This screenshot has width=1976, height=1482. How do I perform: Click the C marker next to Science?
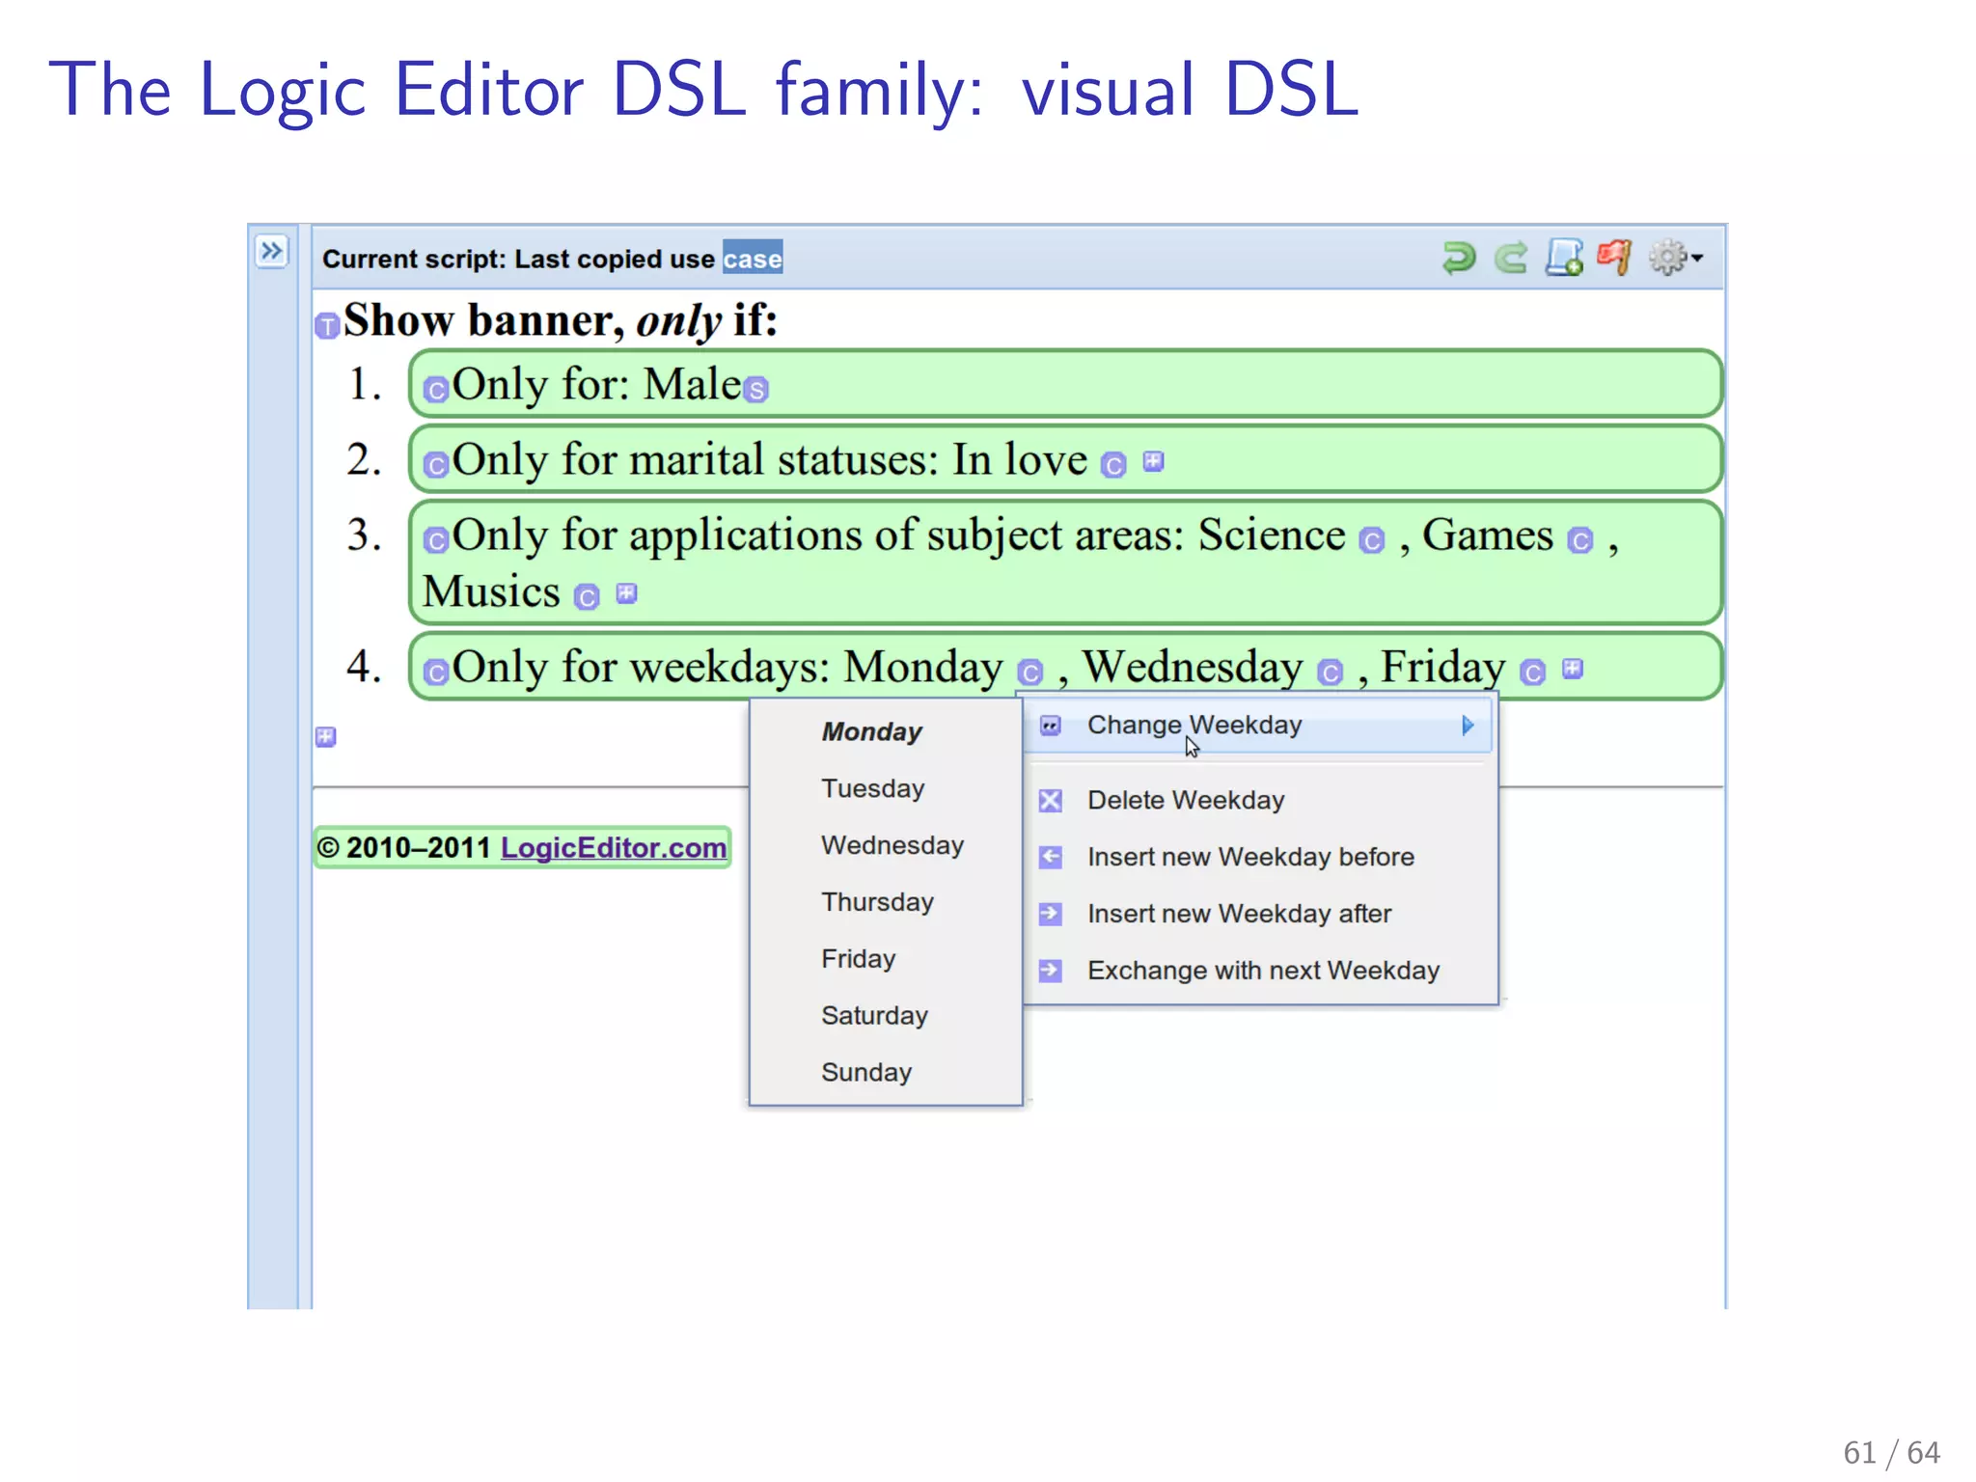(x=1371, y=540)
